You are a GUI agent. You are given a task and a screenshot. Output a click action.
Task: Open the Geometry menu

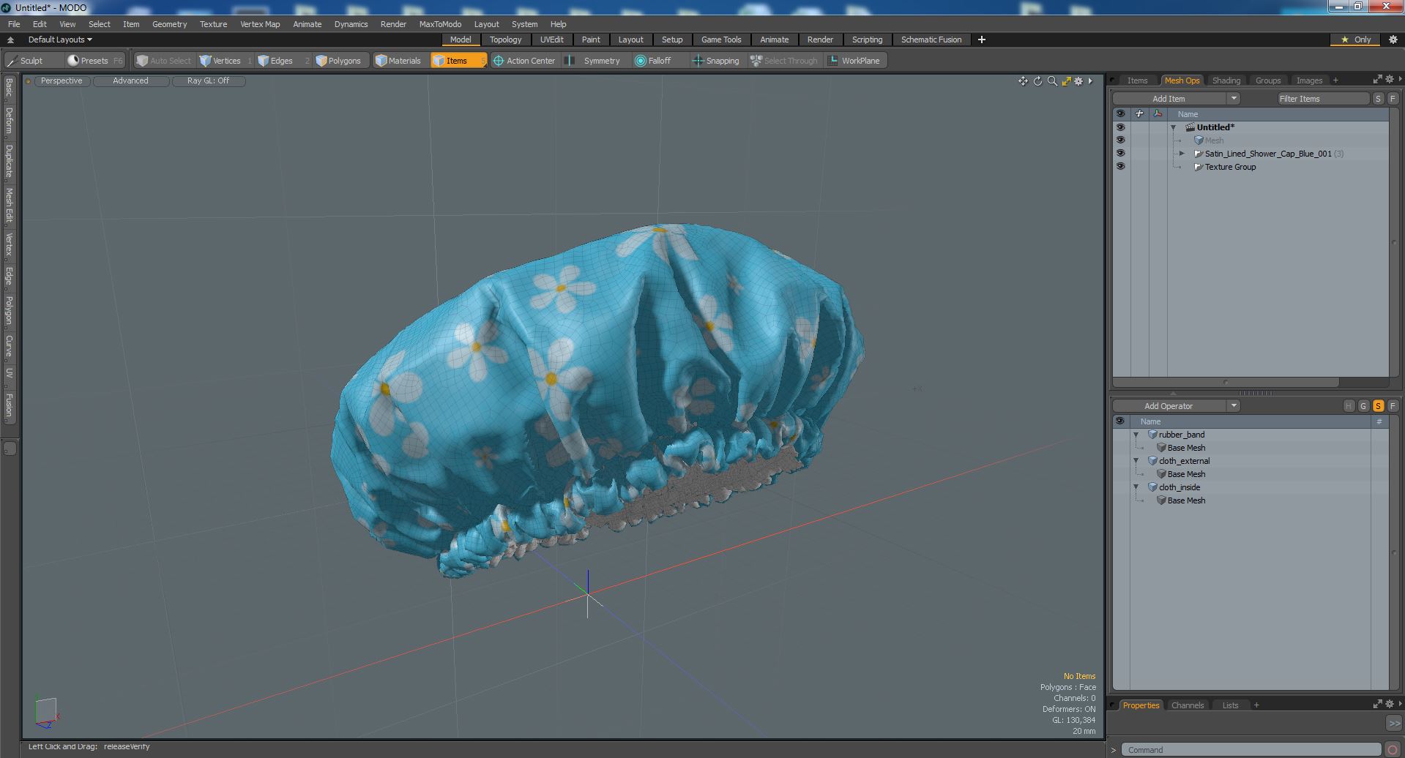(x=169, y=24)
